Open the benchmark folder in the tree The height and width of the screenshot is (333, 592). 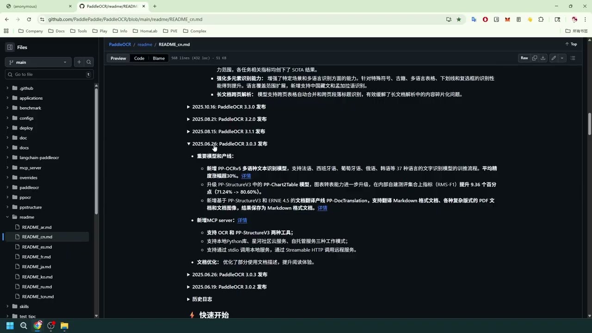point(30,108)
